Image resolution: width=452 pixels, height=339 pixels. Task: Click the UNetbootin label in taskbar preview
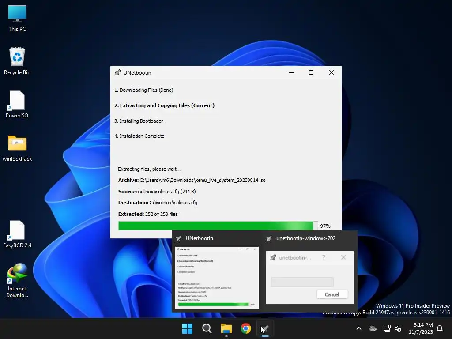point(200,238)
